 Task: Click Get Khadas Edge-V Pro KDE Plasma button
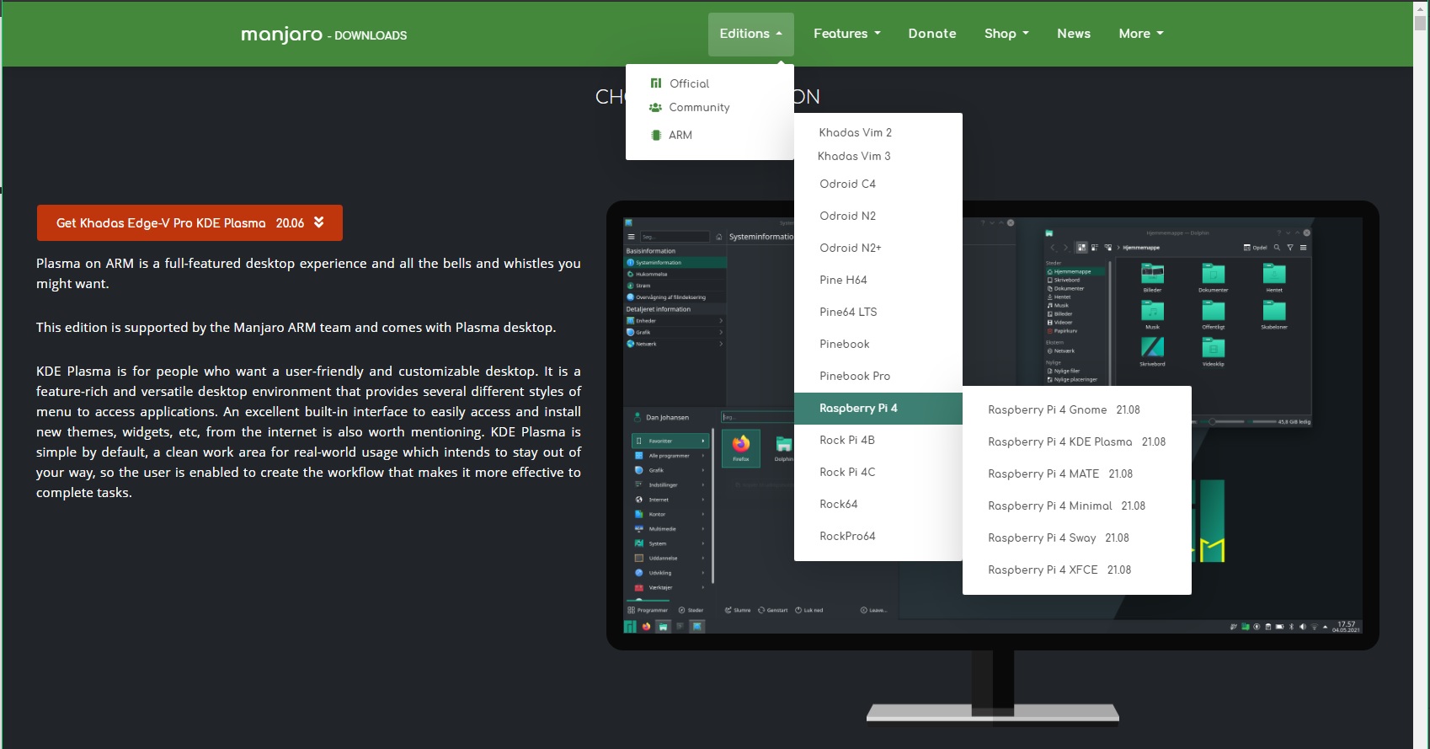click(x=189, y=222)
